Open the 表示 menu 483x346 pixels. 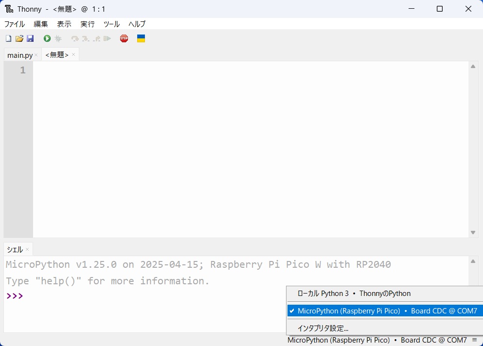pos(64,24)
